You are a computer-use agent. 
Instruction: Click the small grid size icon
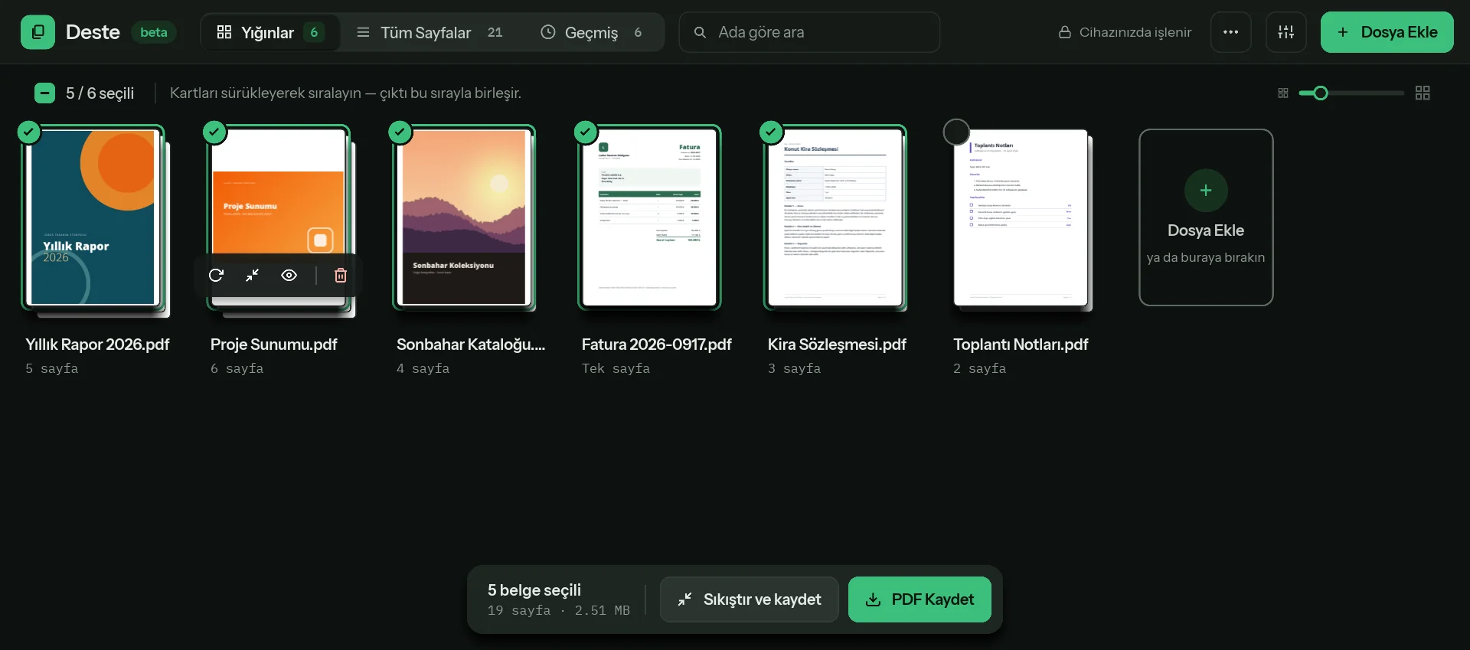point(1283,93)
